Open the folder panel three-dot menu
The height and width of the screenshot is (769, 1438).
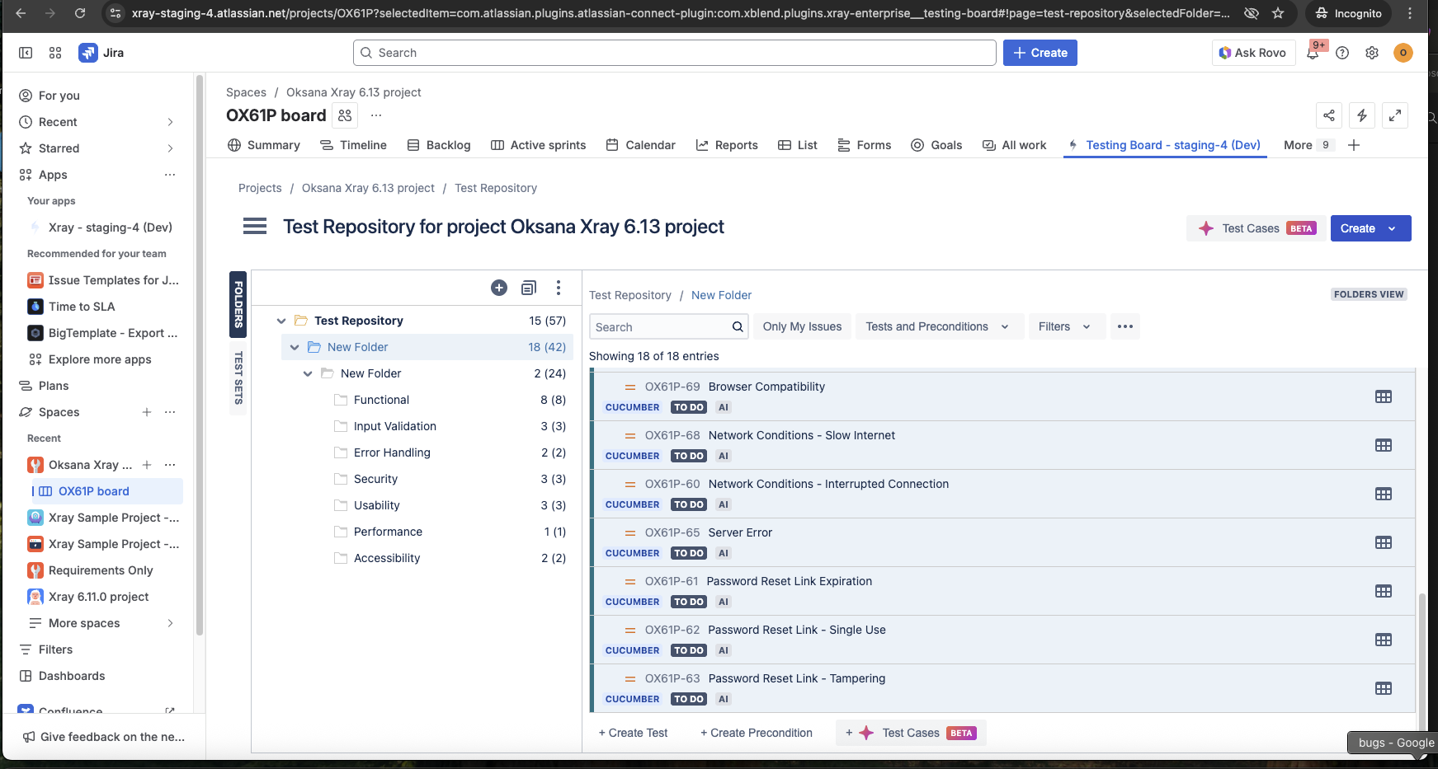tap(559, 288)
